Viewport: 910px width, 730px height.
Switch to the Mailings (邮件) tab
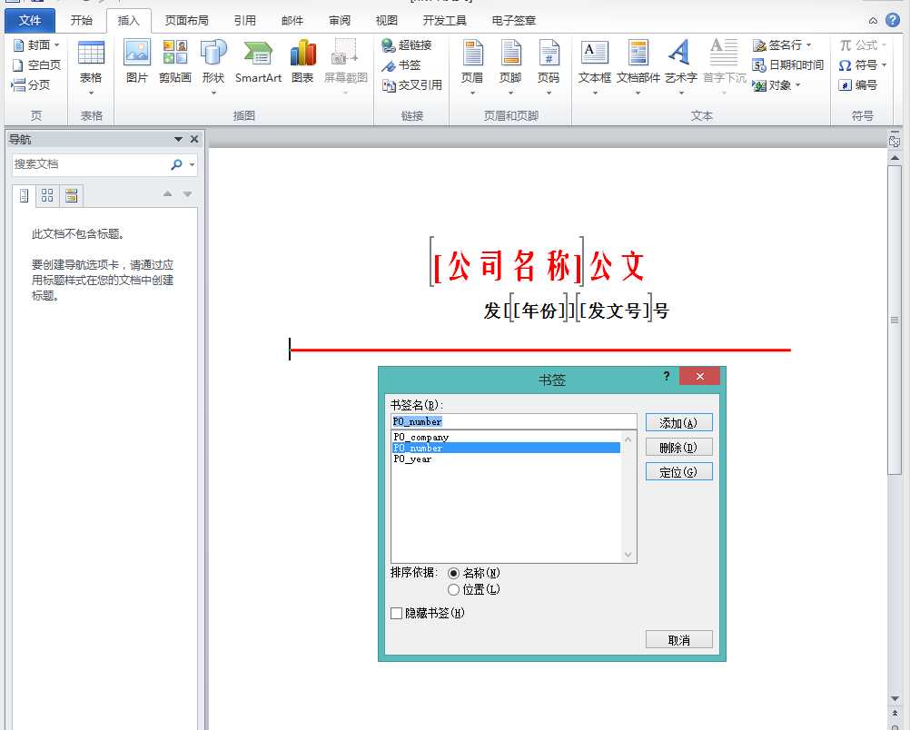(292, 20)
